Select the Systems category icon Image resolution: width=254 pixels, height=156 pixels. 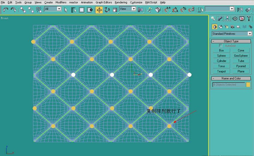point(250,27)
